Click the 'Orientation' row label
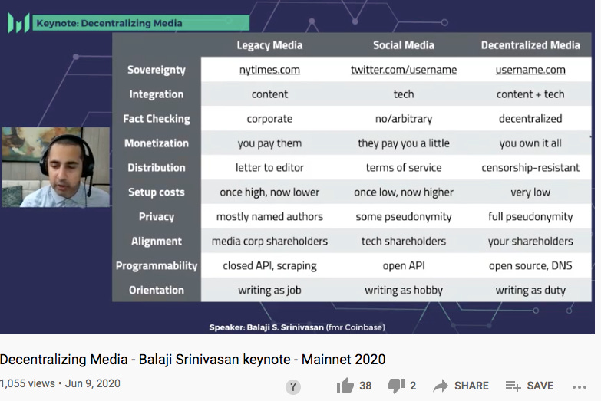This screenshot has width=601, height=401. pos(157,291)
